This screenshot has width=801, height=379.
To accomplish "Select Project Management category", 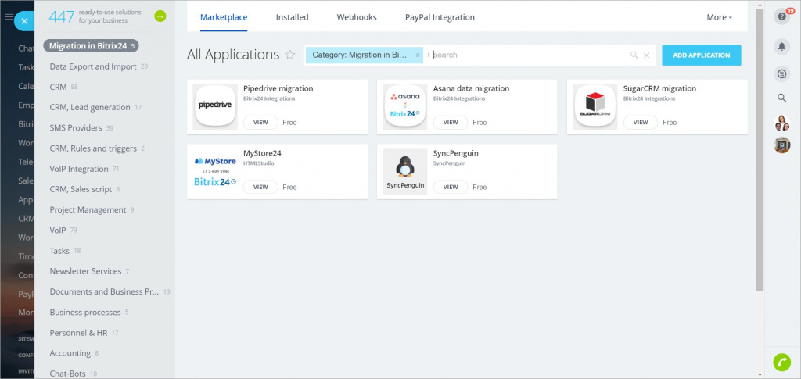I will tap(92, 209).
